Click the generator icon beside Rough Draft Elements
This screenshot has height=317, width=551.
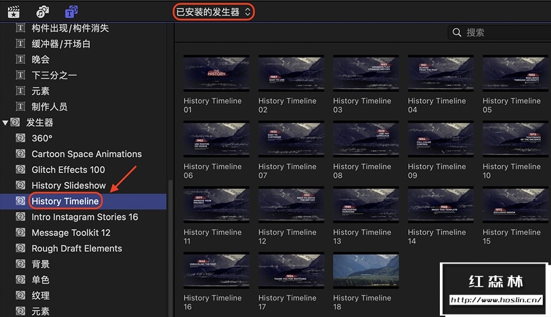point(21,248)
